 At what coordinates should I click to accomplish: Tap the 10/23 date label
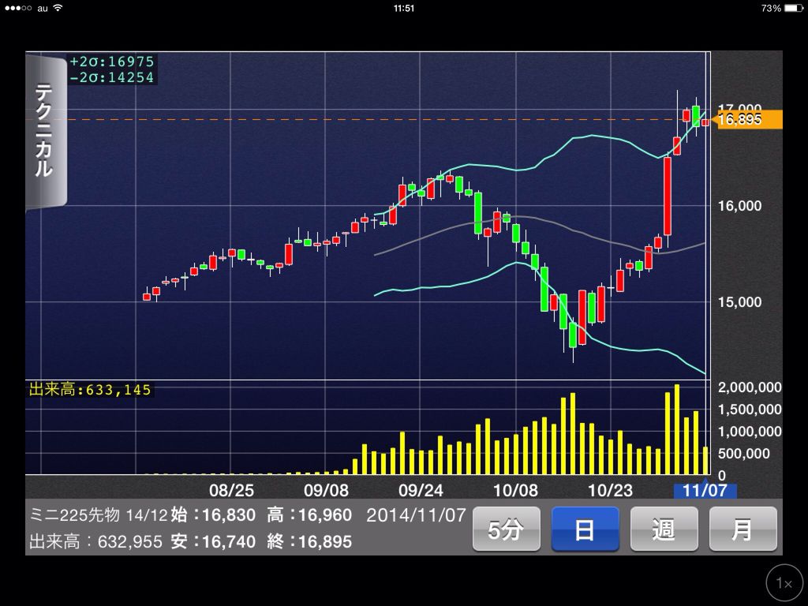610,490
